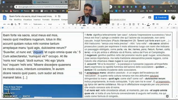Open Latino bookmark

44,11
